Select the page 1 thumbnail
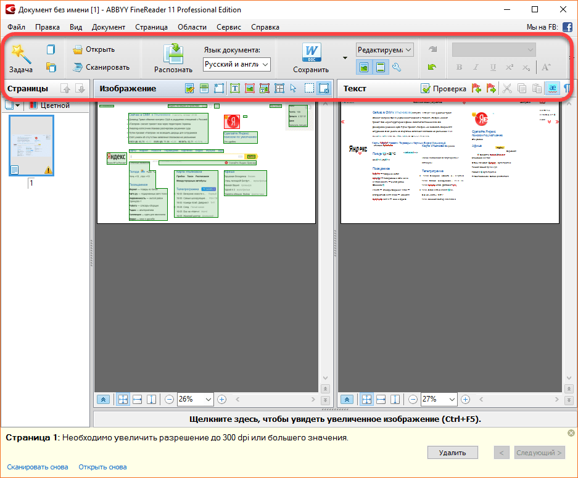Viewport: 578px width, 478px height. click(31, 145)
